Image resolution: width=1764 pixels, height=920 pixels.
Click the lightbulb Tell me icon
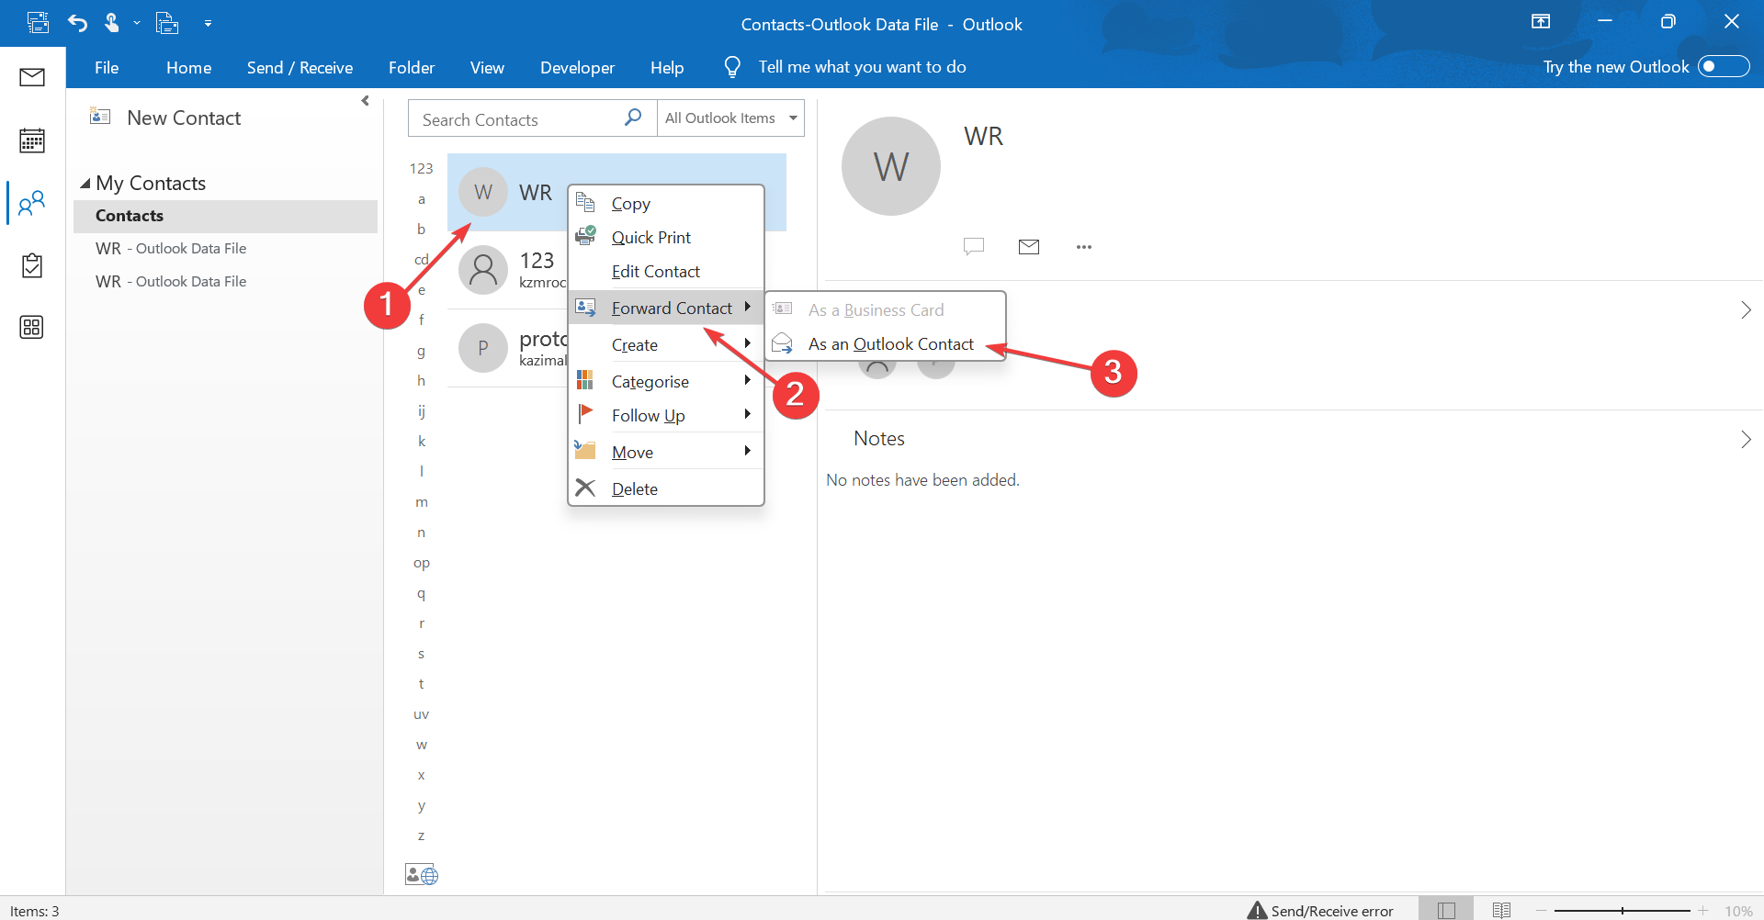[x=732, y=66]
